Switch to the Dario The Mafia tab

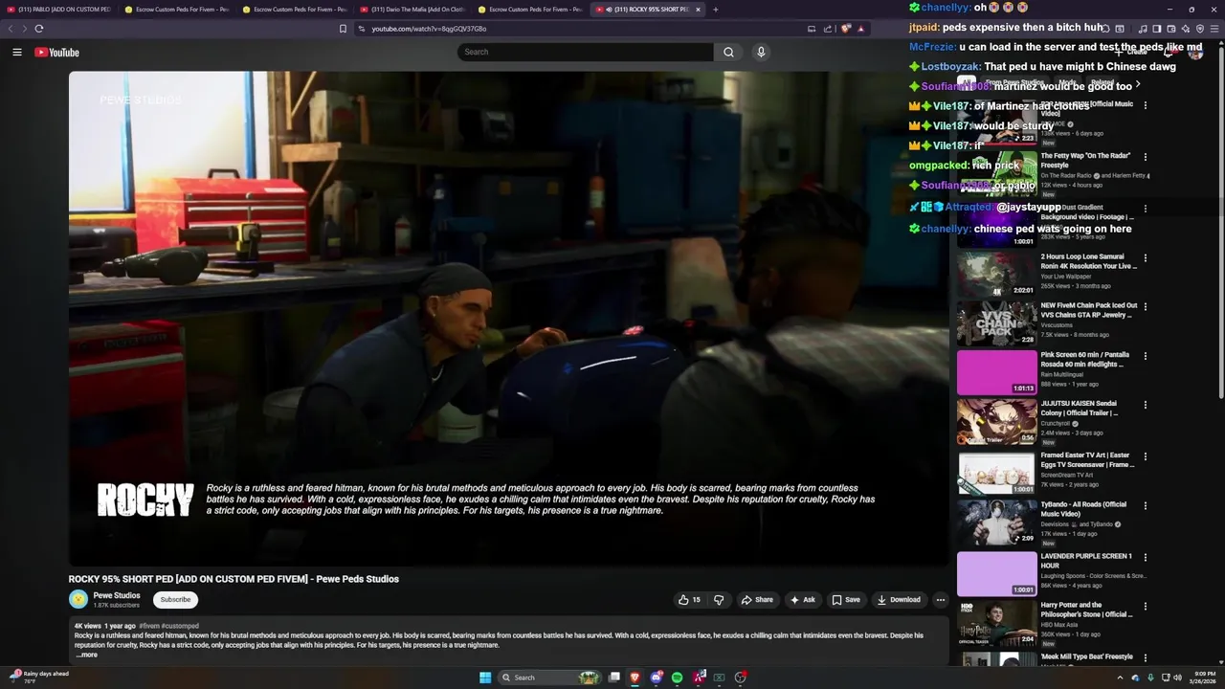(413, 10)
